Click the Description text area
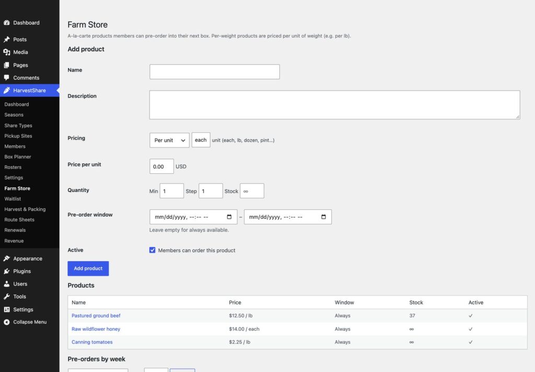The image size is (535, 372). [335, 105]
